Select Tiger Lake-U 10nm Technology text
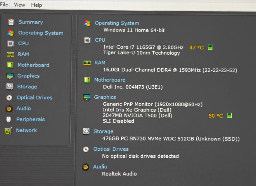This screenshot has width=256, height=186. 142,53
